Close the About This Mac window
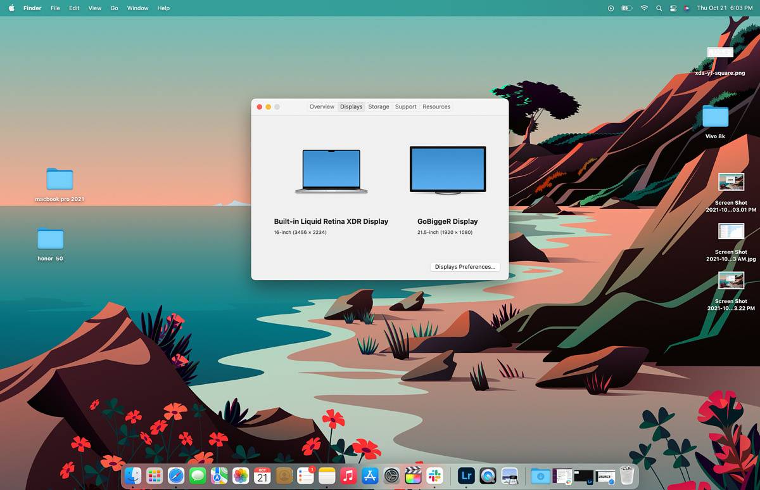The image size is (760, 490). pyautogui.click(x=259, y=107)
